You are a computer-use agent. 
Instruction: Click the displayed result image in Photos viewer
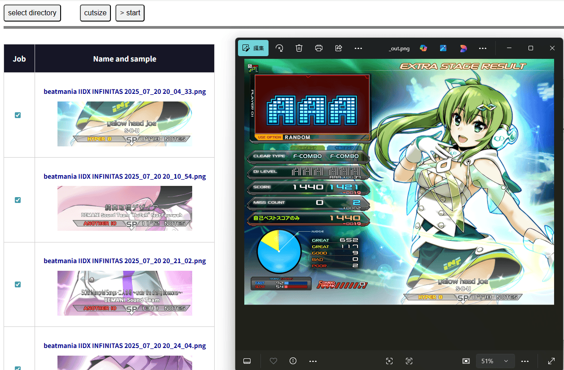click(x=399, y=182)
